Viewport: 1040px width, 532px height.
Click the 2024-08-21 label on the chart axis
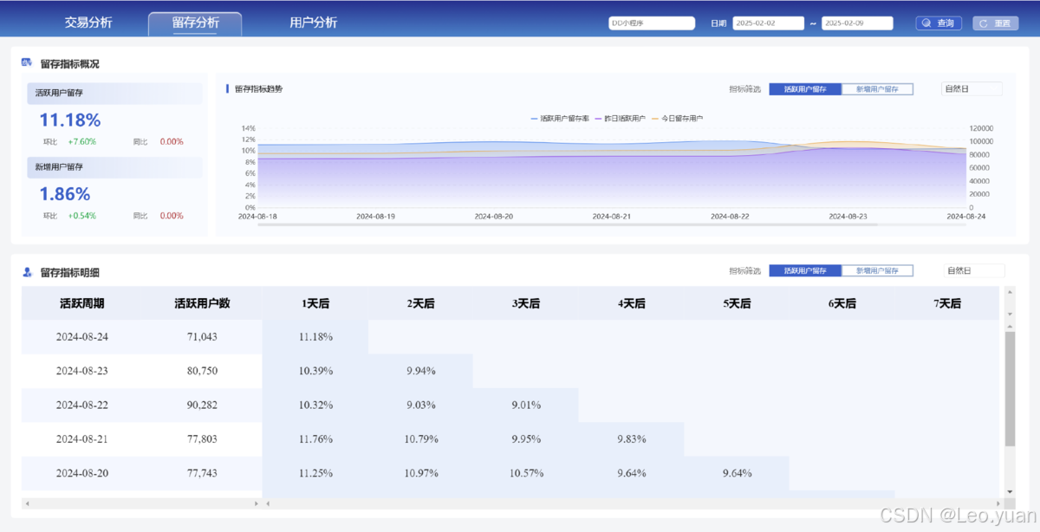tap(612, 216)
